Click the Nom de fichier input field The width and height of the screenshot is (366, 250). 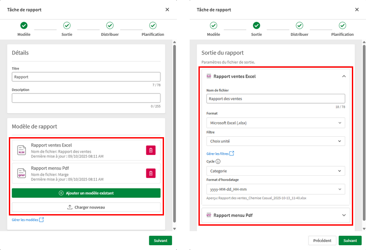[x=275, y=99]
